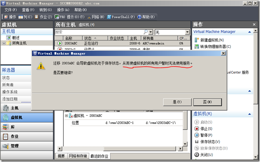Click the 作业 clipboard icon in navigation
This screenshot has height=162, width=260.
click(5, 137)
